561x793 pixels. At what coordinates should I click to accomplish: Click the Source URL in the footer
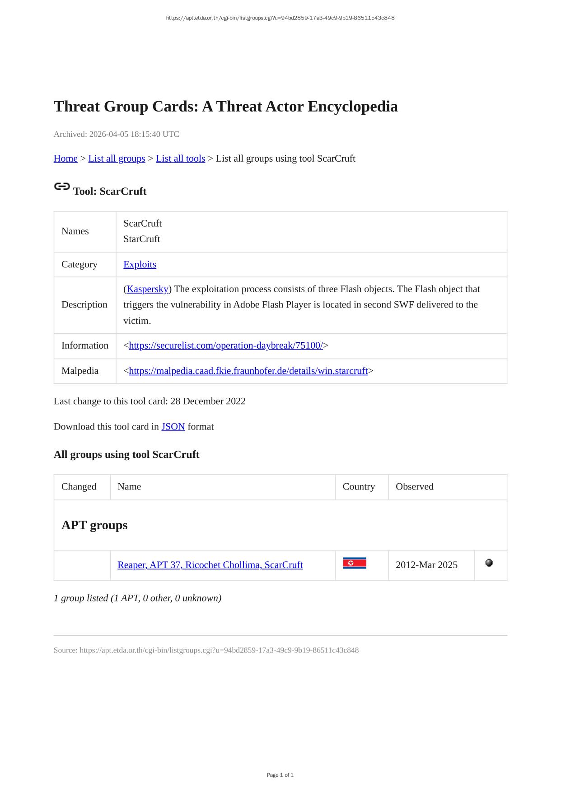pos(219,650)
